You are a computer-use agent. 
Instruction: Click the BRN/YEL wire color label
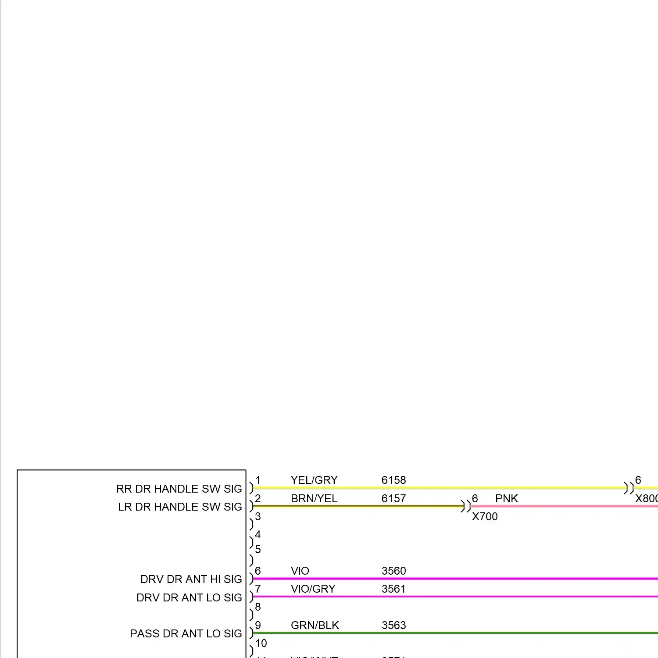314,498
